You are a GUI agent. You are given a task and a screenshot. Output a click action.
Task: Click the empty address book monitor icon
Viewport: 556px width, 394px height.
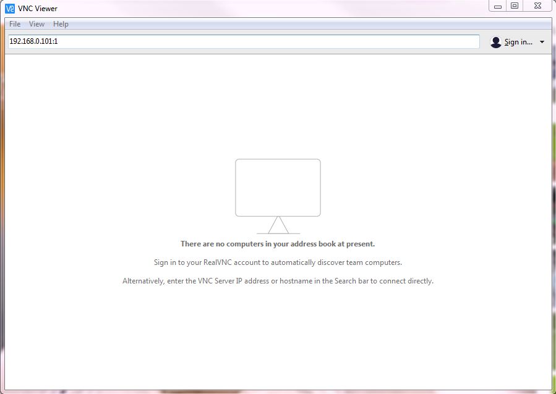(278, 196)
